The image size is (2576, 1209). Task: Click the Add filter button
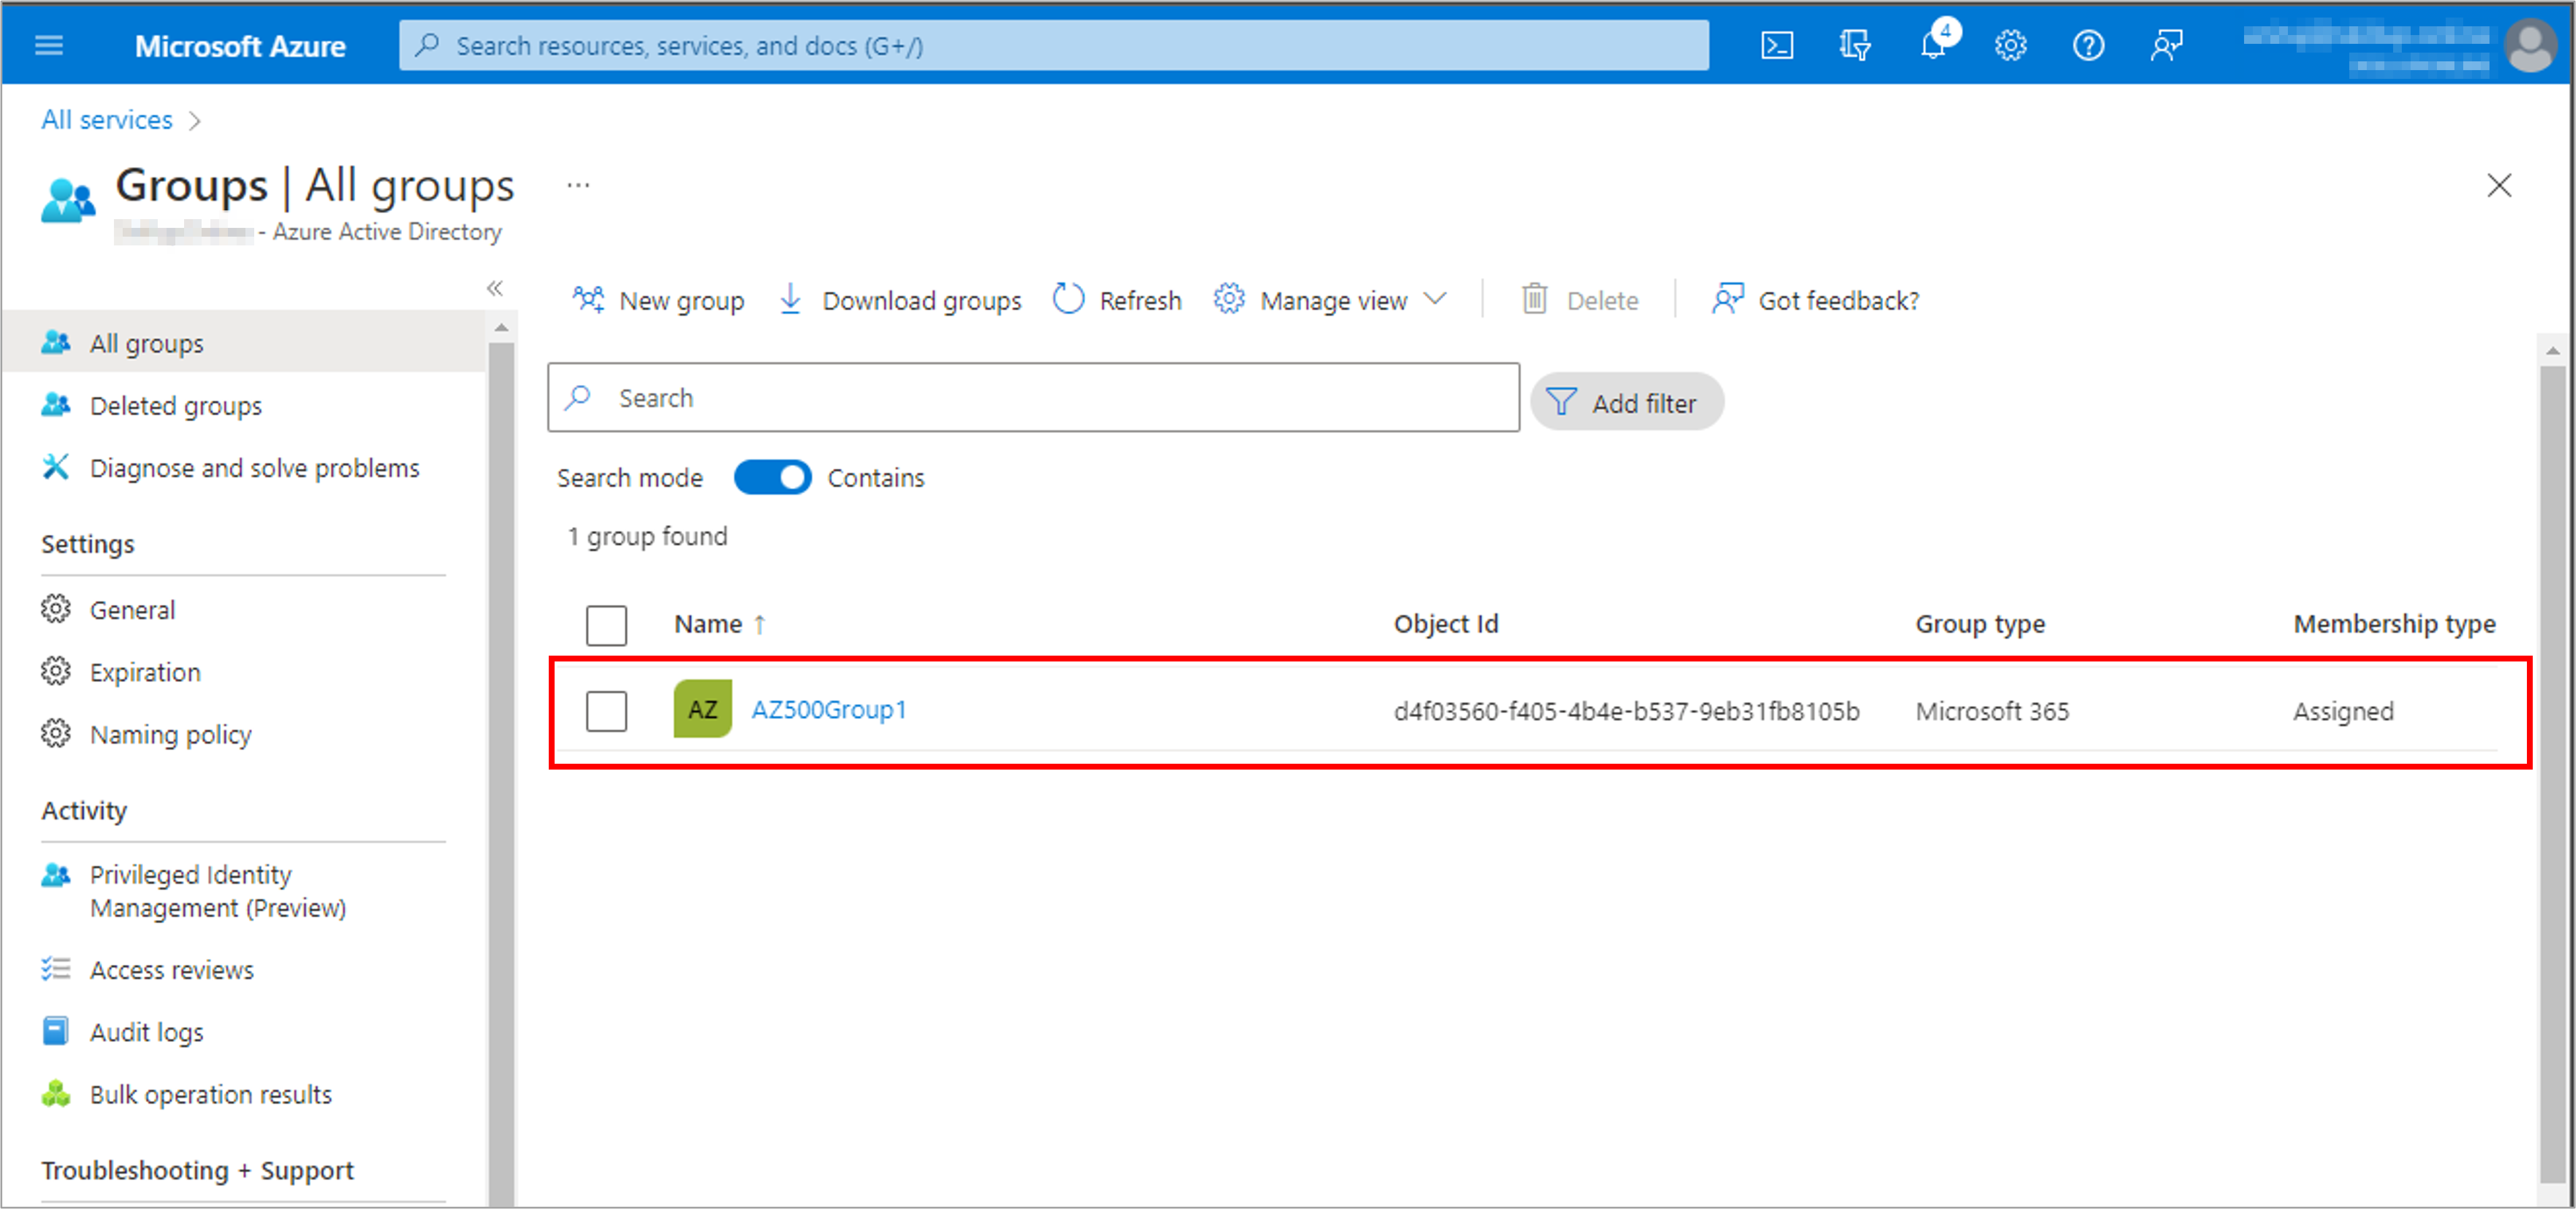pos(1626,402)
